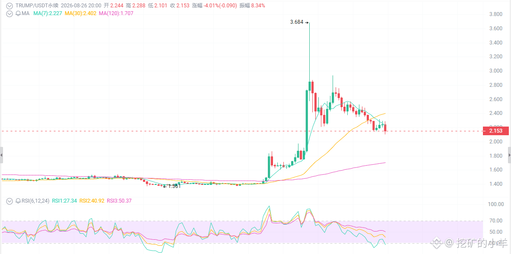Image resolution: width=511 pixels, height=254 pixels.
Task: Click the right edge panel arrow handle
Action: pyautogui.click(x=509, y=155)
